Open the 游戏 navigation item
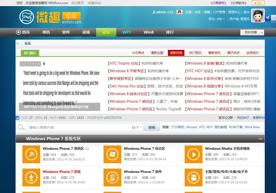The image size is (276, 193). [86, 32]
